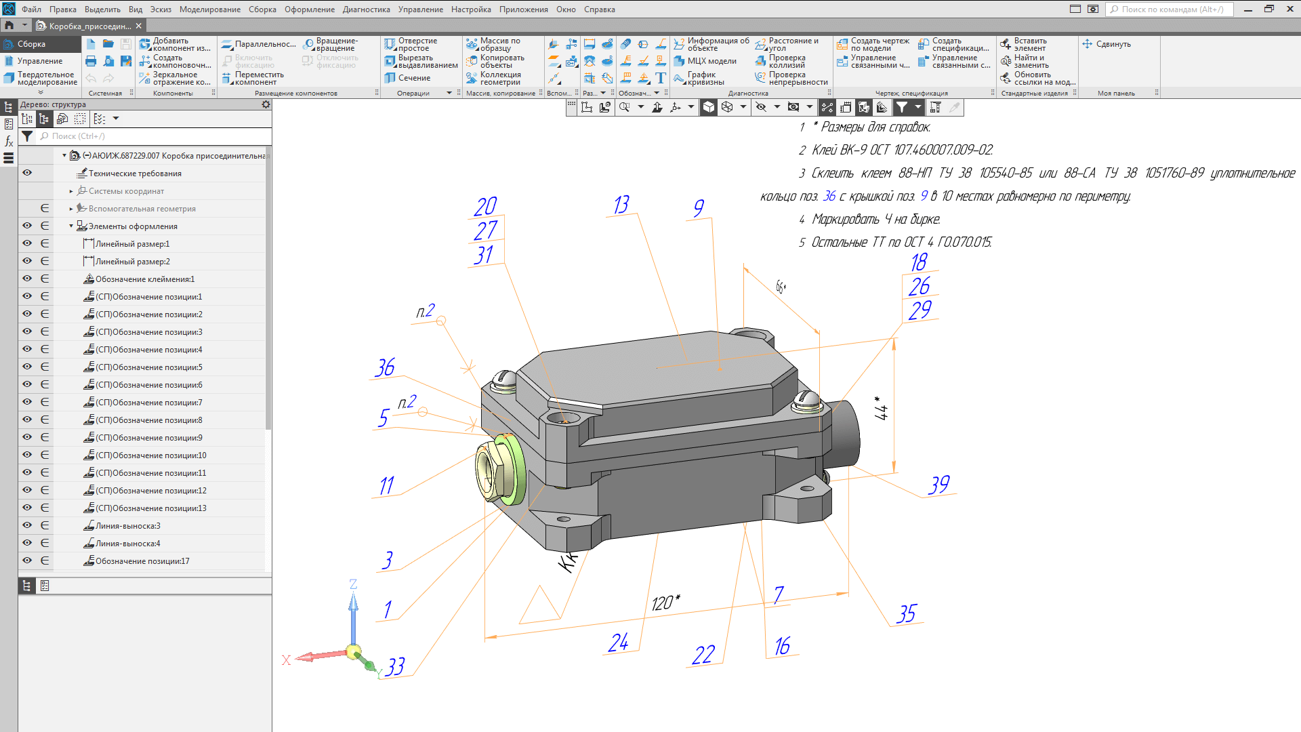Toggle visibility of Обозначение клеймения:1
The image size is (1301, 732).
click(27, 279)
